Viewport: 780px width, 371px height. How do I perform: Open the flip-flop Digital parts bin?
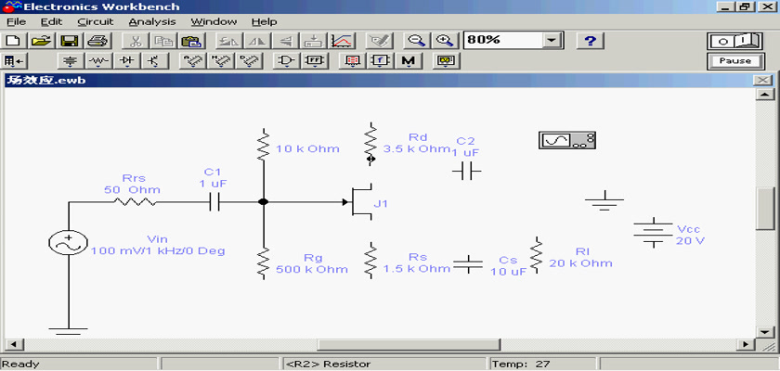tap(315, 61)
